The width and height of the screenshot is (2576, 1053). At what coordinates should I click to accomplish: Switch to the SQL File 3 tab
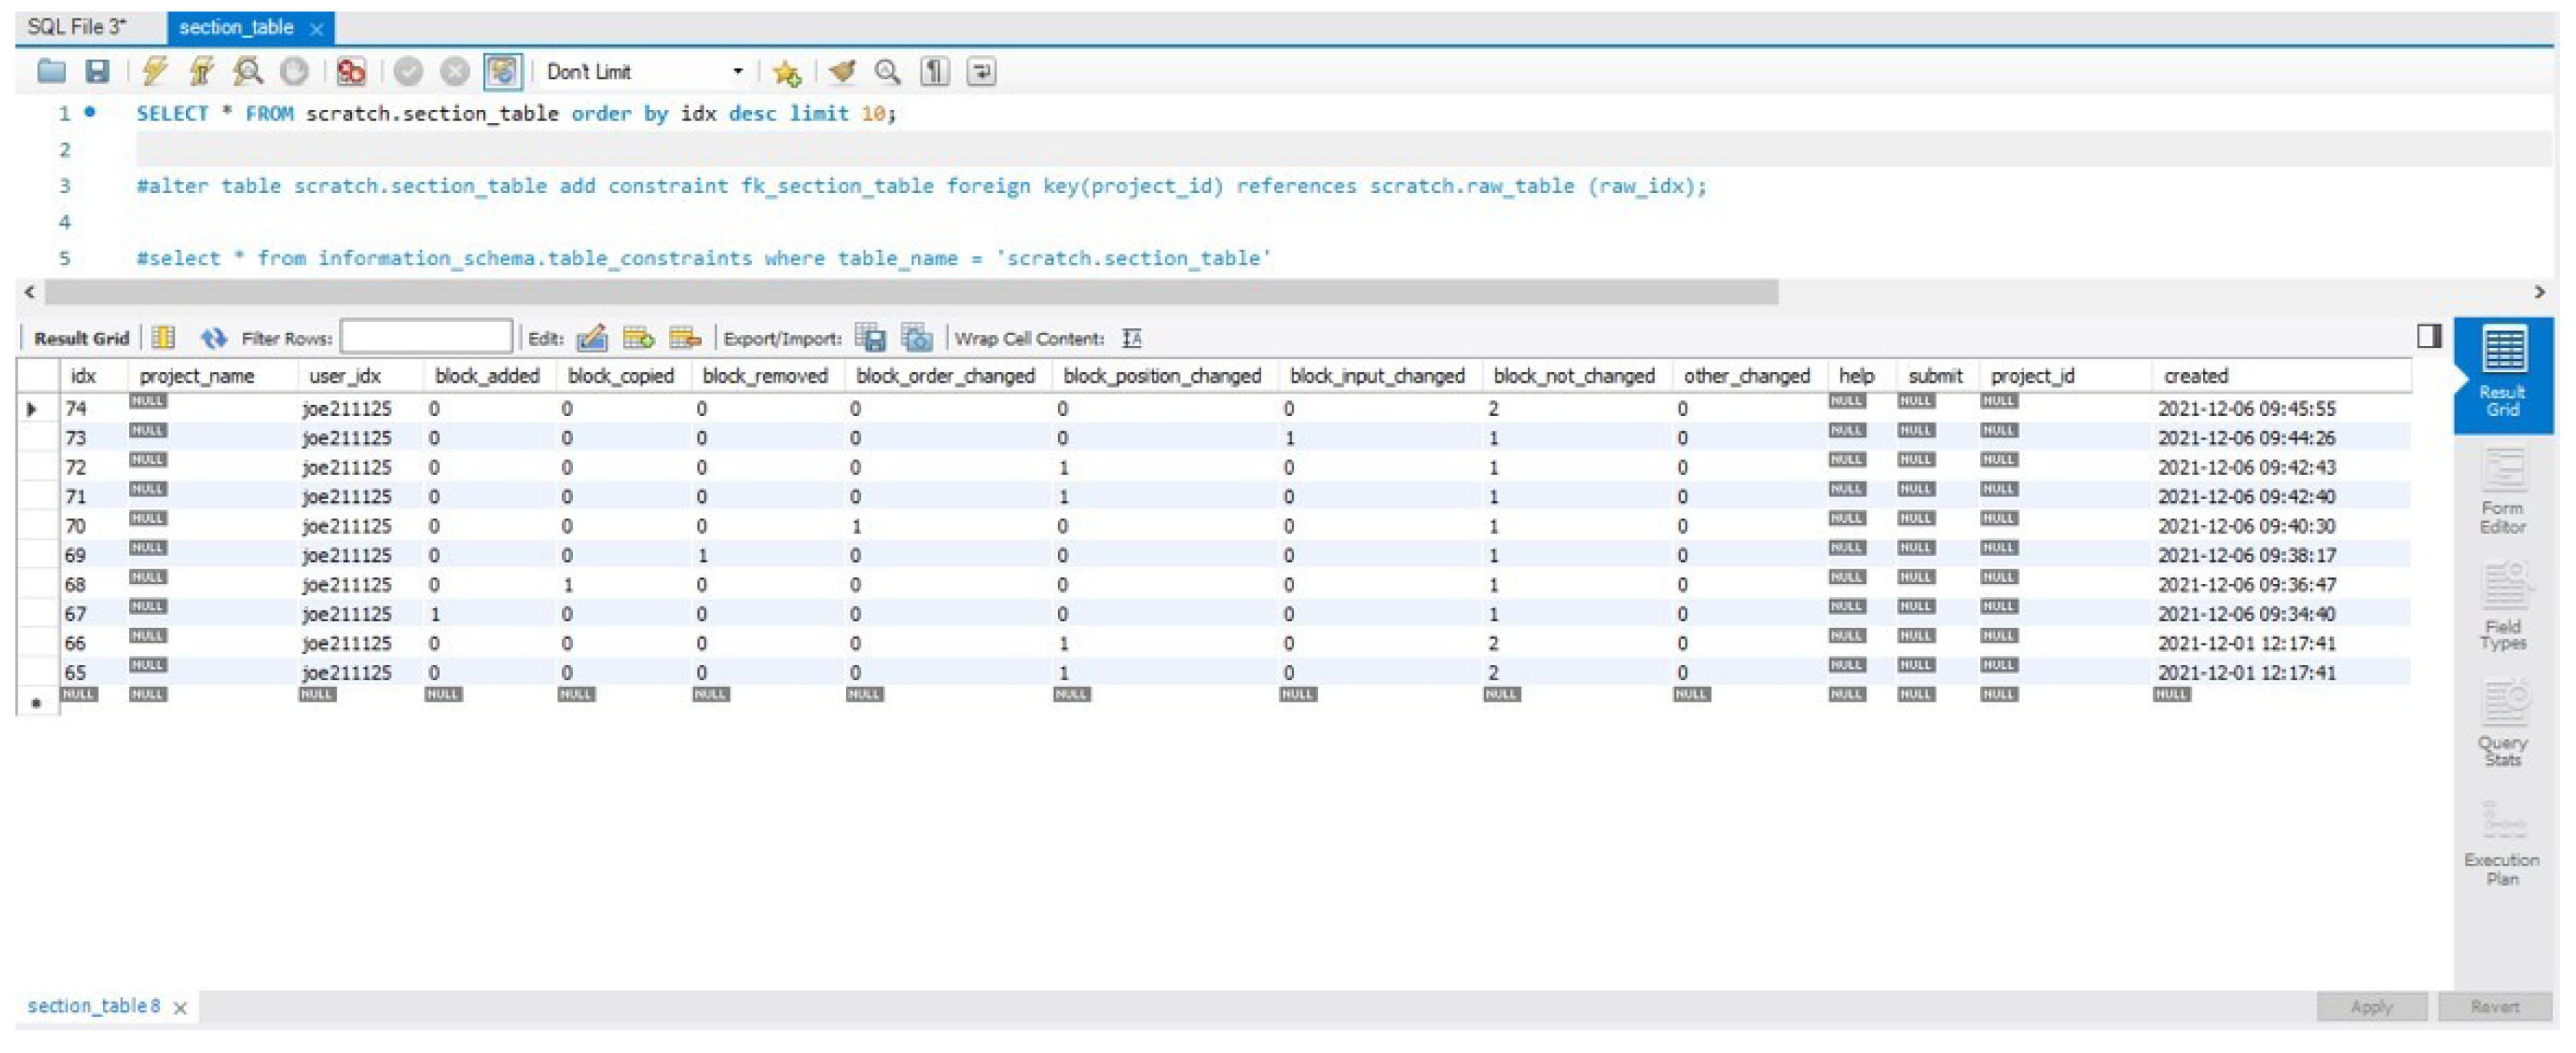tap(77, 27)
